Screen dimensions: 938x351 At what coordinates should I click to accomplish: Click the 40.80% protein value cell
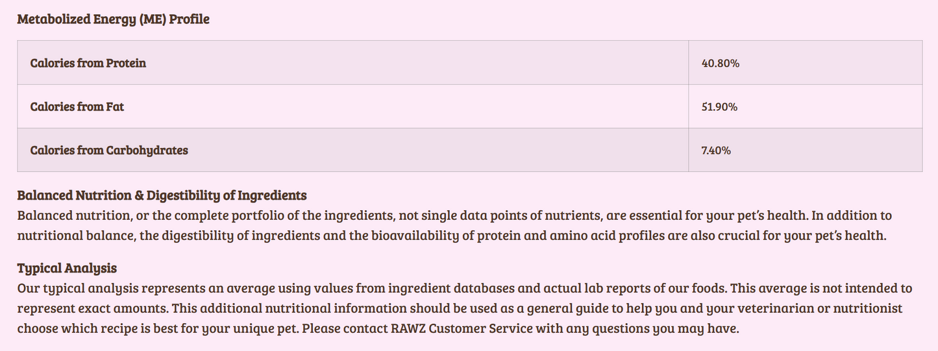pyautogui.click(x=721, y=63)
